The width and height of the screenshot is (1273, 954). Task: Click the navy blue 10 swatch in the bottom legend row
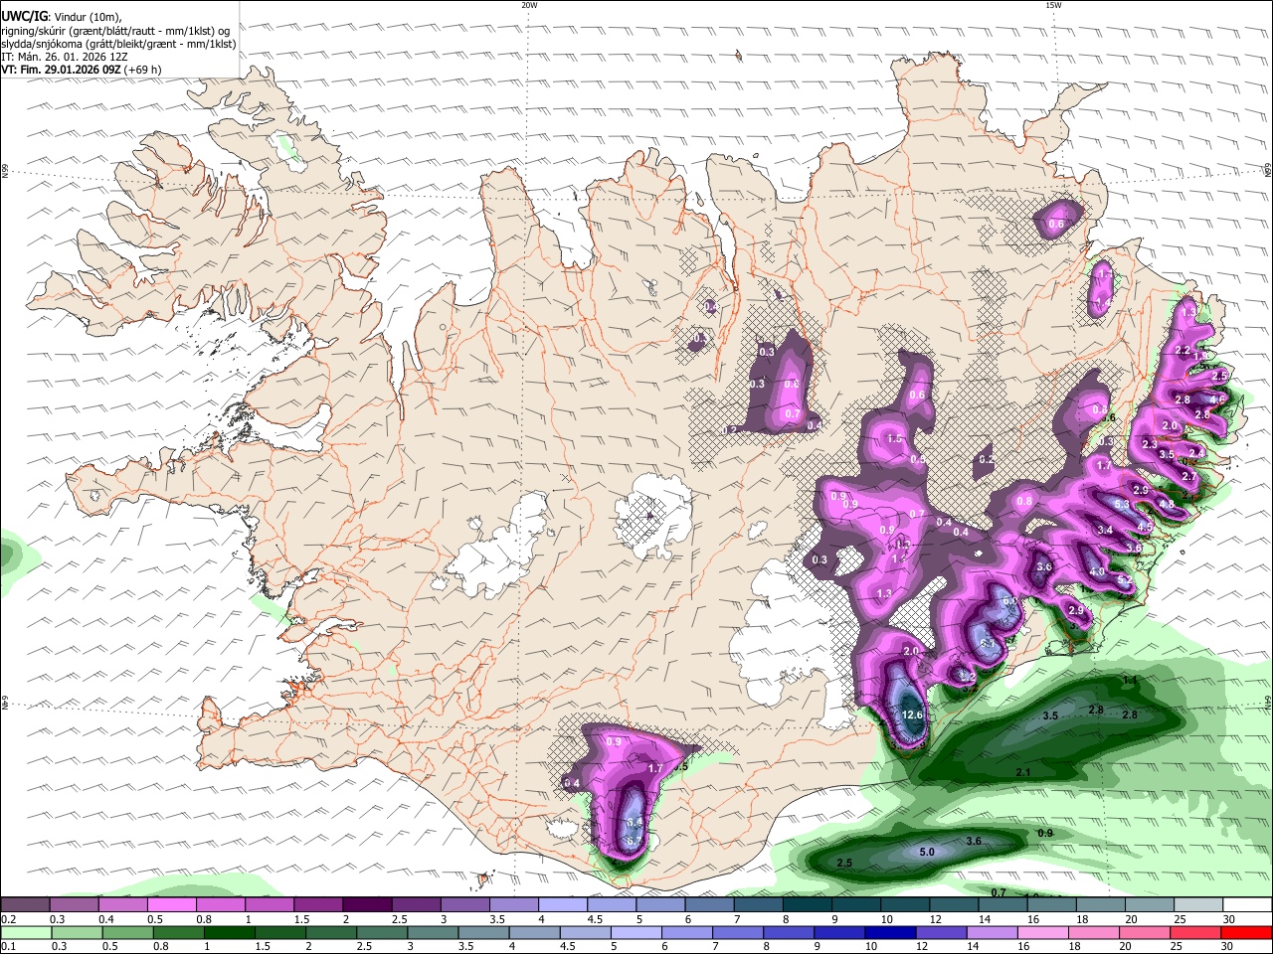(x=889, y=933)
